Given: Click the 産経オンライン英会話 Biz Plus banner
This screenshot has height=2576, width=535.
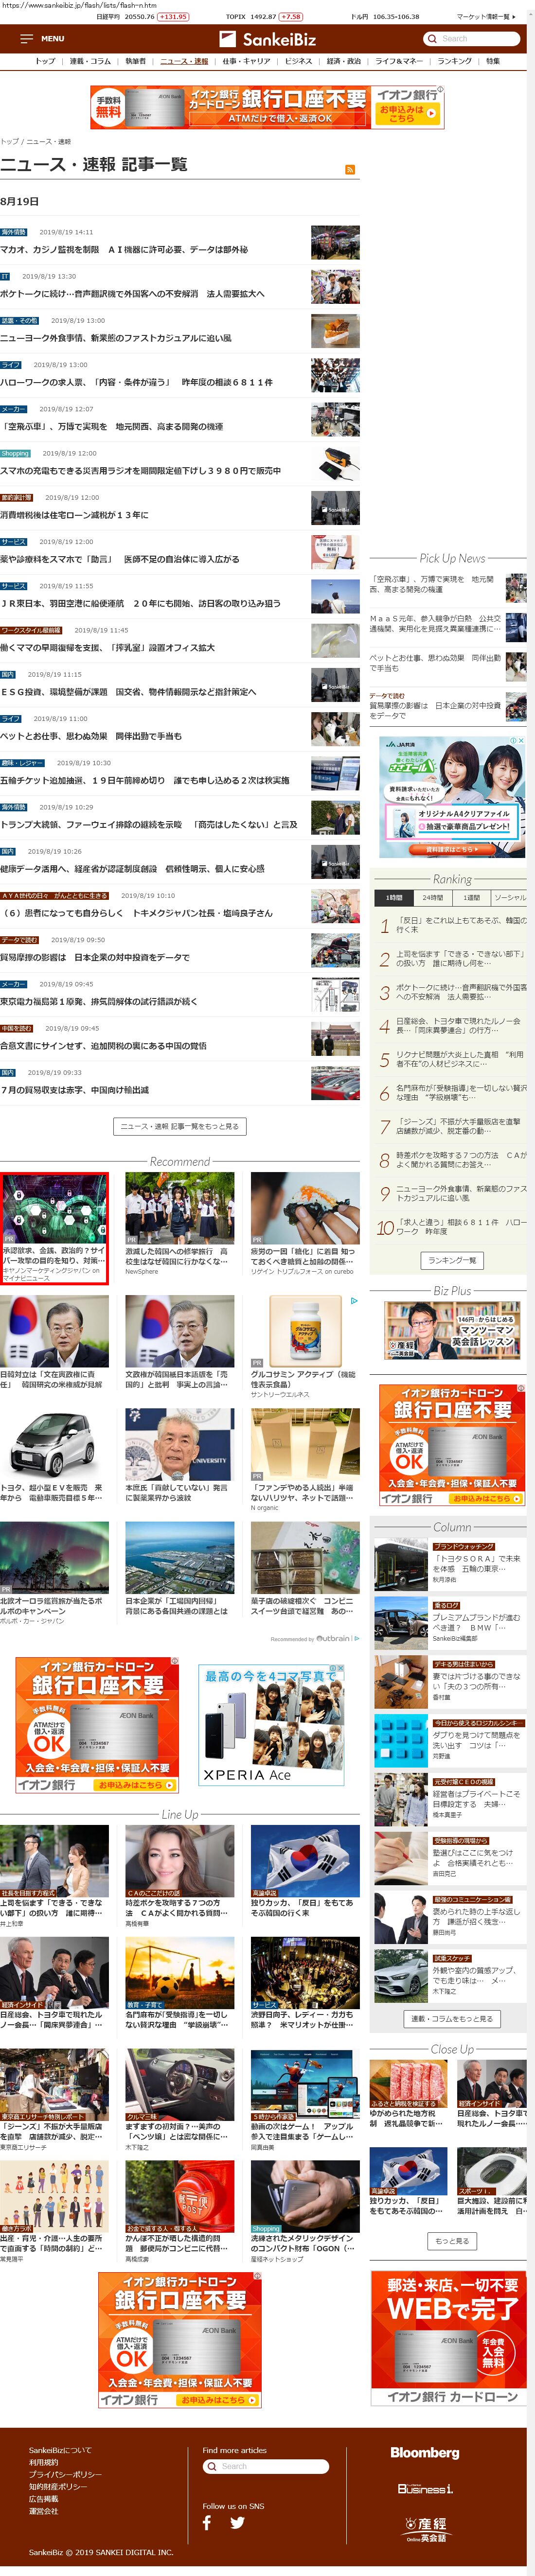Looking at the screenshot, I should point(452,1330).
